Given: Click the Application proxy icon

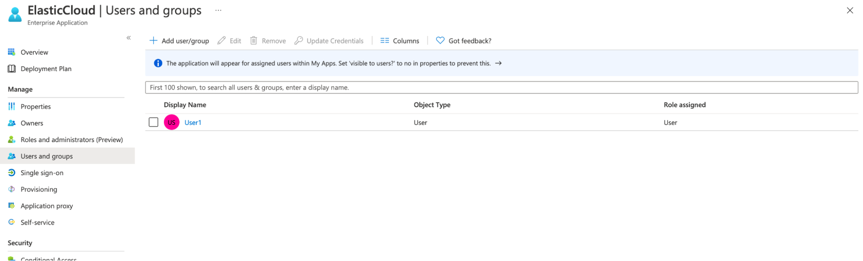Looking at the screenshot, I should tap(12, 206).
